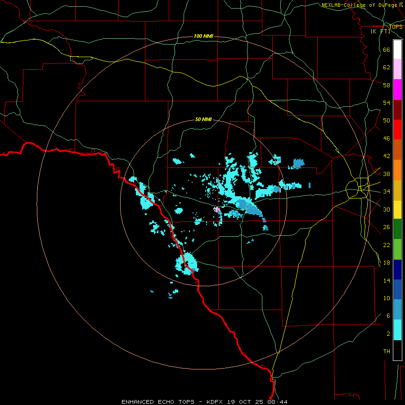
Task: Select the light green legend swatch
Action: click(x=397, y=249)
